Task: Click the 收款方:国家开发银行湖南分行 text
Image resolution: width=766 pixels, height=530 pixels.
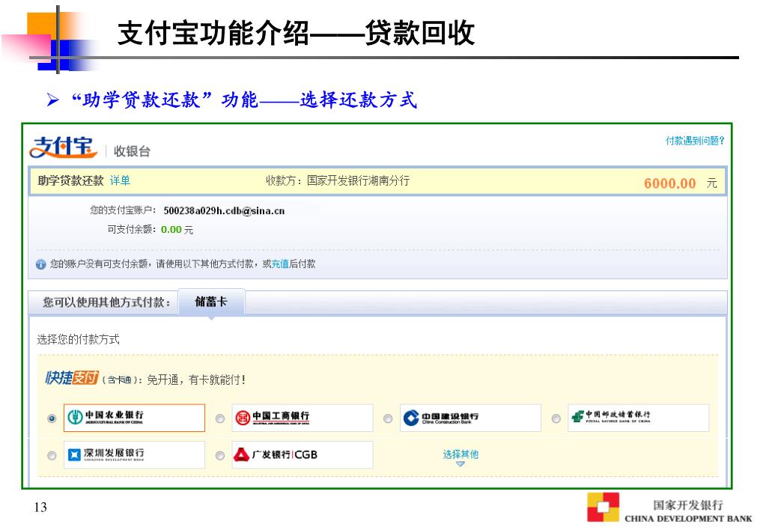Action: [338, 180]
